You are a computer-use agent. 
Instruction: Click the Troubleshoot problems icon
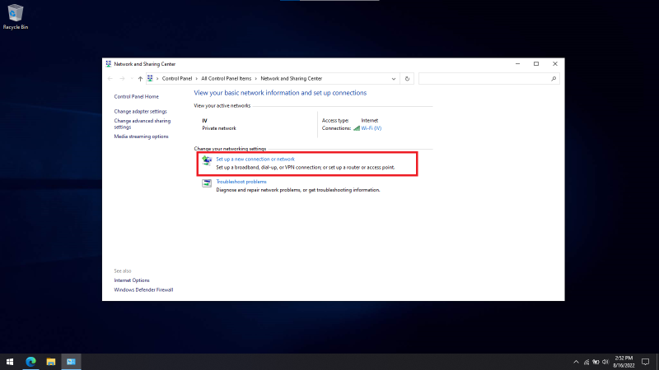(x=207, y=183)
